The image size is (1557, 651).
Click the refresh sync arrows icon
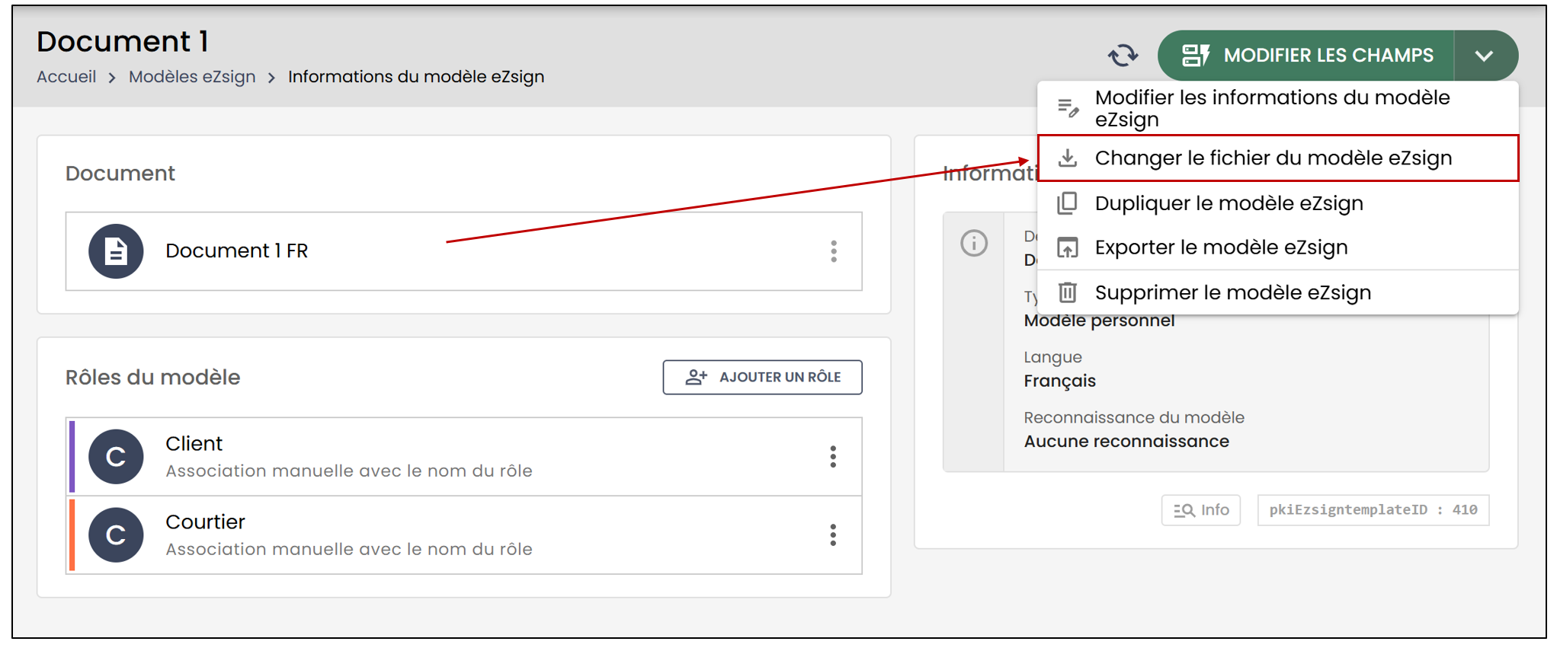point(1123,55)
